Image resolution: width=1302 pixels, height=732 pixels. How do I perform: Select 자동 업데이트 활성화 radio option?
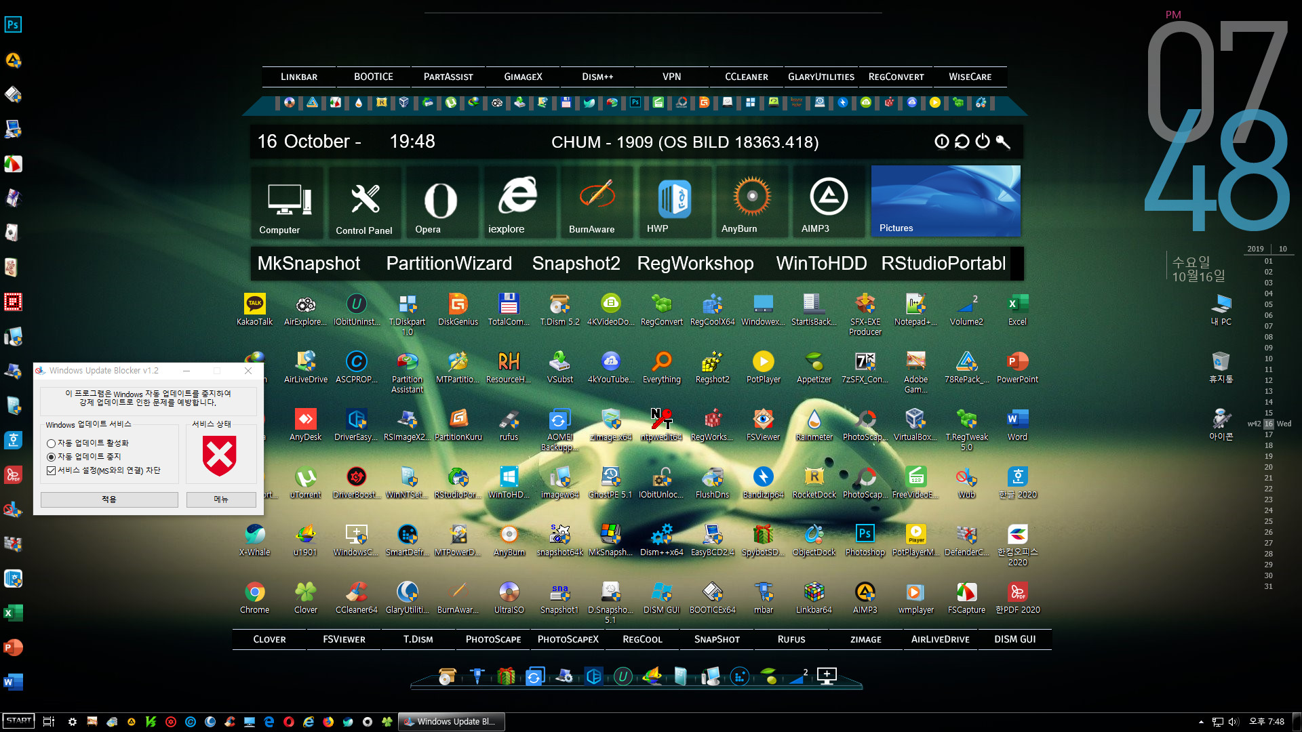tap(87, 443)
